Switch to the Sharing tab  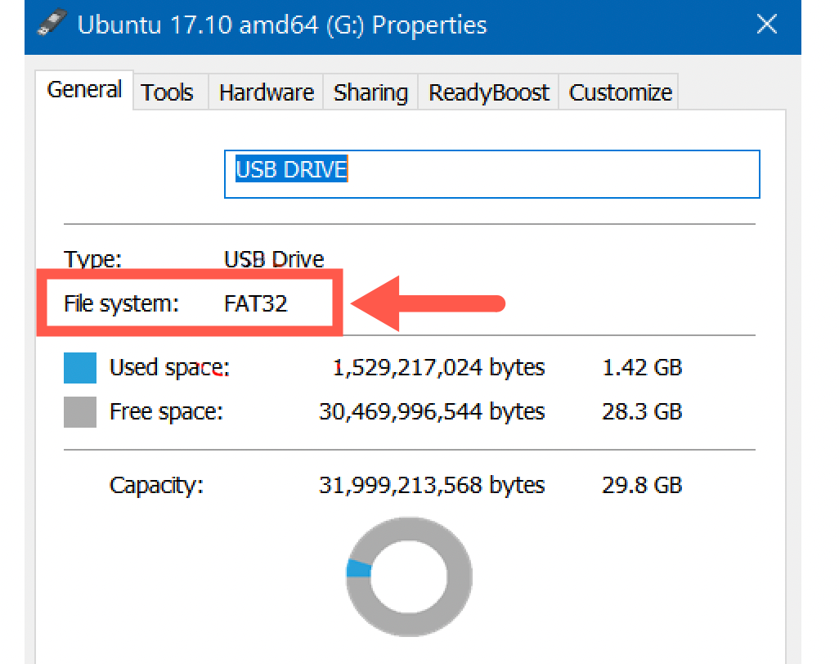point(370,92)
